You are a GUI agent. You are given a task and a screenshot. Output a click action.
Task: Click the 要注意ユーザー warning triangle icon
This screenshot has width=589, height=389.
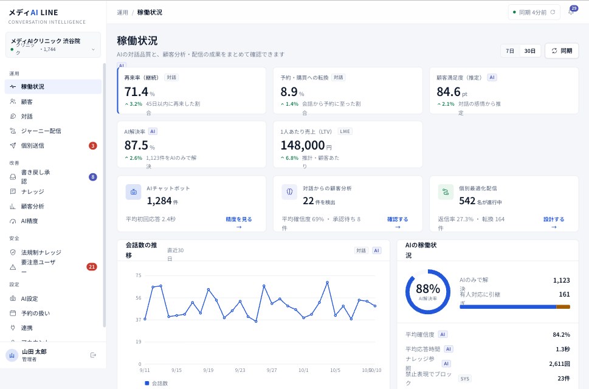click(x=13, y=267)
